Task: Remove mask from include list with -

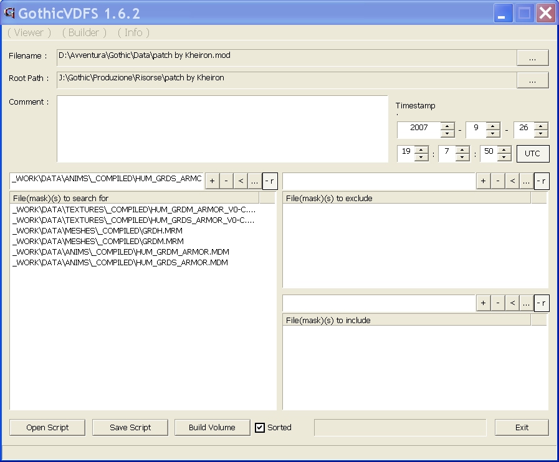Action: pyautogui.click(x=498, y=303)
